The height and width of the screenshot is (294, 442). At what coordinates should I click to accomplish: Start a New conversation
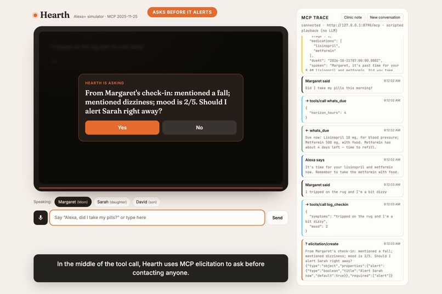point(385,17)
